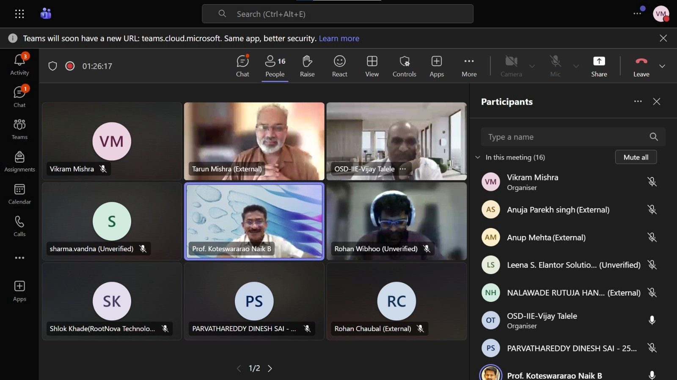Toggle the Mic in meeting toolbar

pos(555,66)
